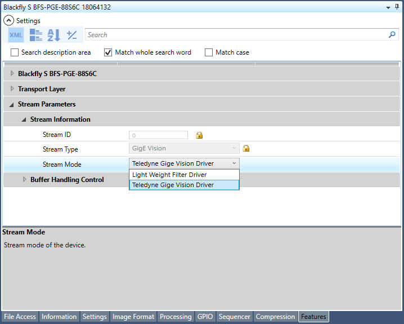Image resolution: width=404 pixels, height=324 pixels.
Task: Switch to the Settings tab
Action: 95,317
